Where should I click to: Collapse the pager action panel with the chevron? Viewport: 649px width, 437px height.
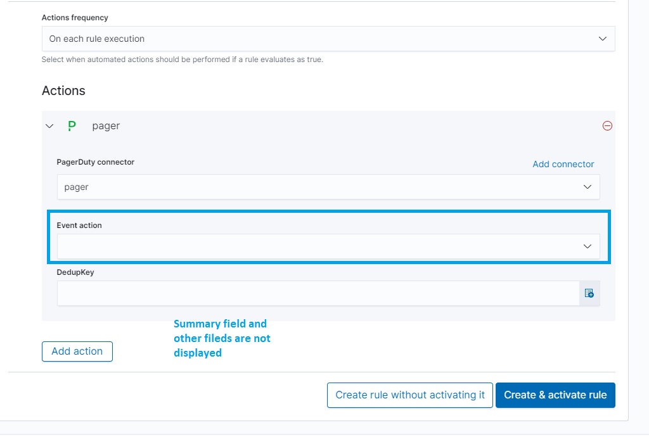(49, 125)
